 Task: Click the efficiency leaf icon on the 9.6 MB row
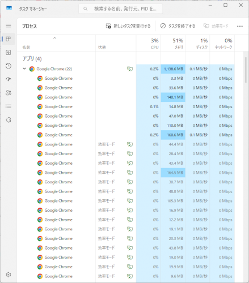coord(130,276)
